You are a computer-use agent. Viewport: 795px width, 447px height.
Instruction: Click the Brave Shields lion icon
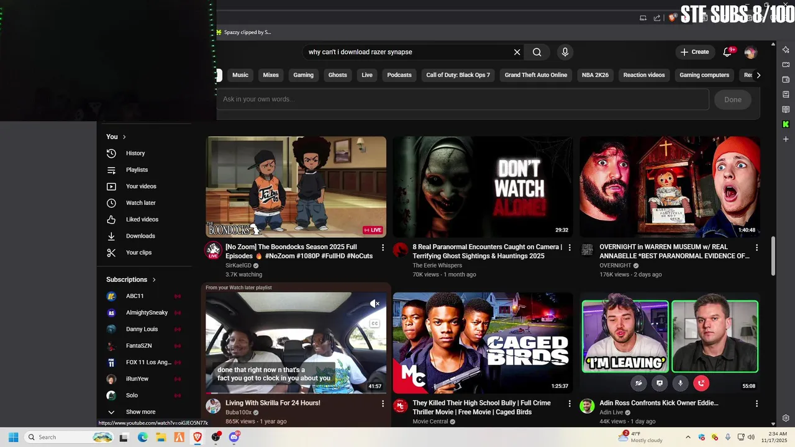click(672, 18)
